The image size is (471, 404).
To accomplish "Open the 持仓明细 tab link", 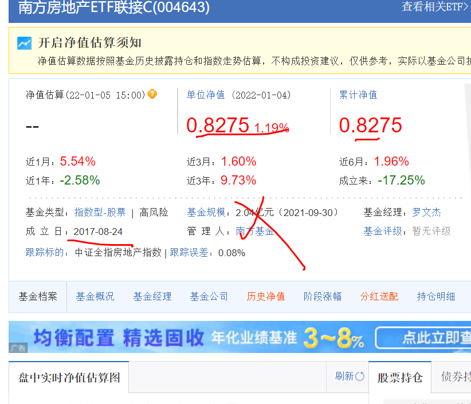I will tap(436, 297).
